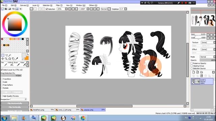
Task: Click the Perspective input field
Action: (18, 99)
